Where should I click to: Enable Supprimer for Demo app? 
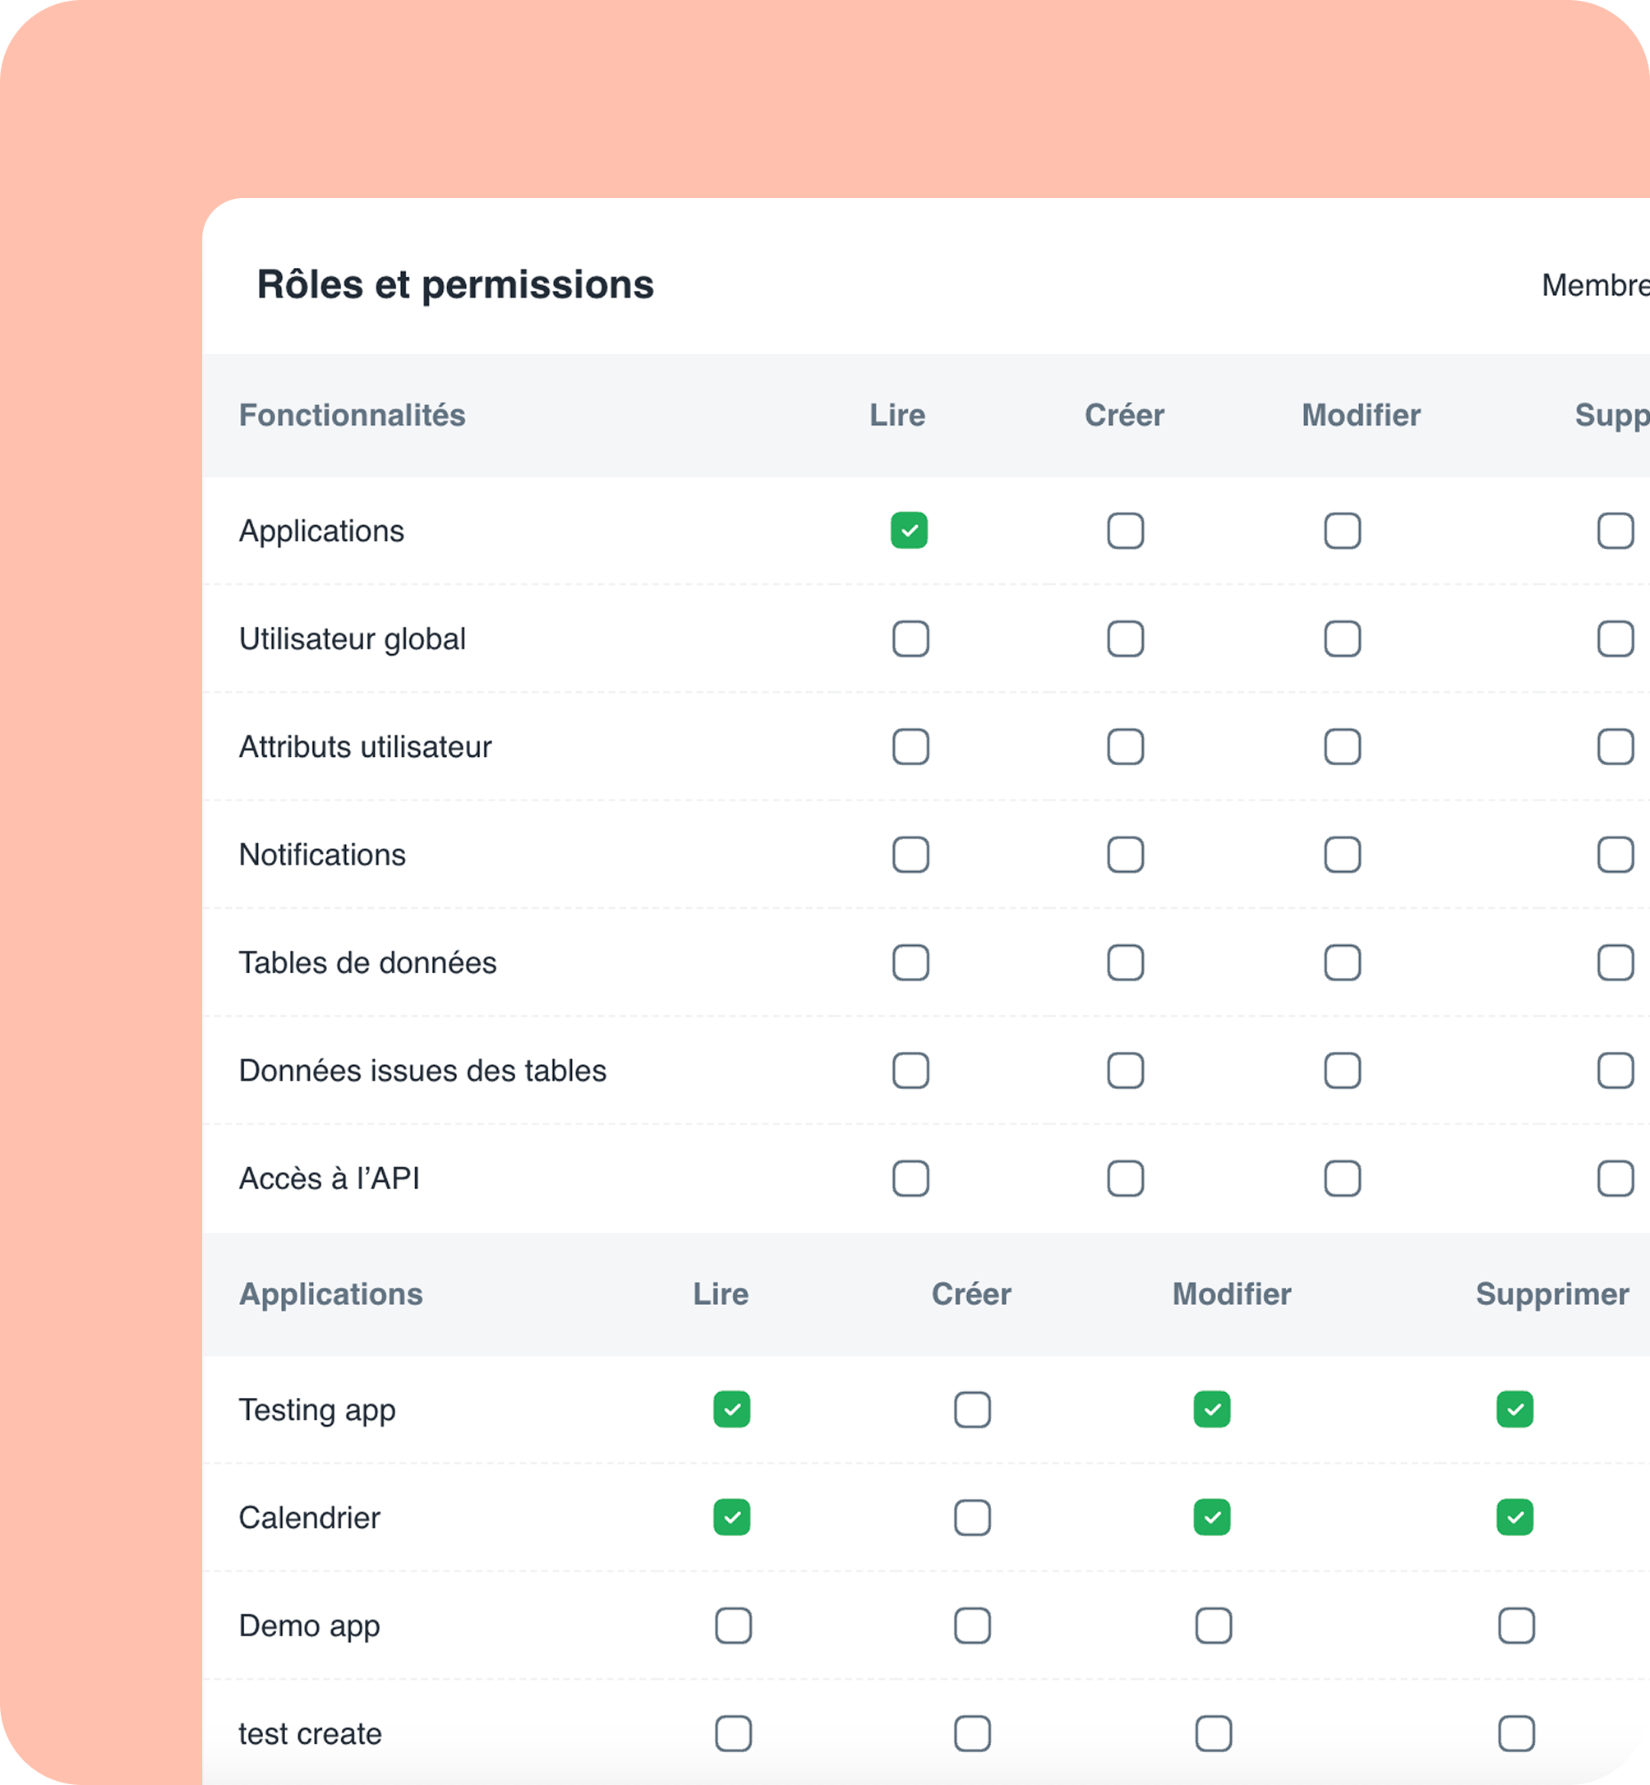pyautogui.click(x=1516, y=1626)
